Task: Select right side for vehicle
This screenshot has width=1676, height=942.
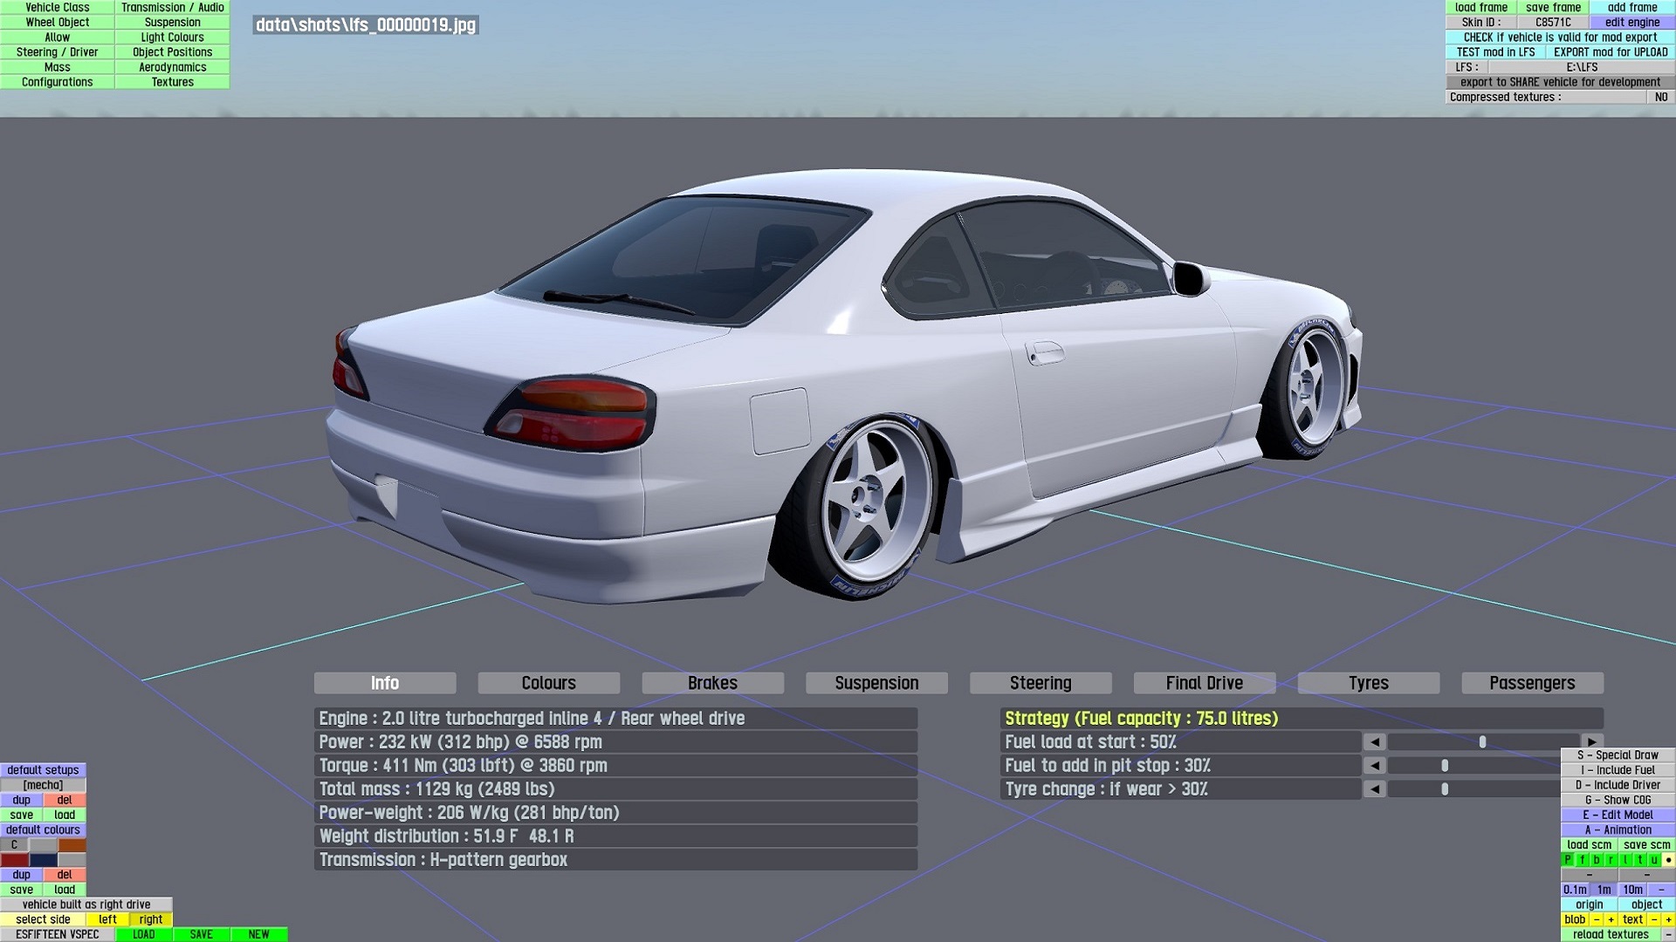Action: [150, 919]
